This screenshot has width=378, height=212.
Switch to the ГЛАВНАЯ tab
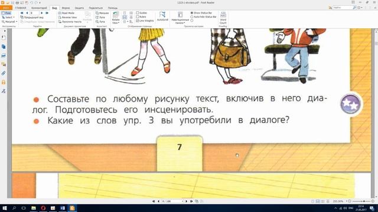tap(21, 8)
